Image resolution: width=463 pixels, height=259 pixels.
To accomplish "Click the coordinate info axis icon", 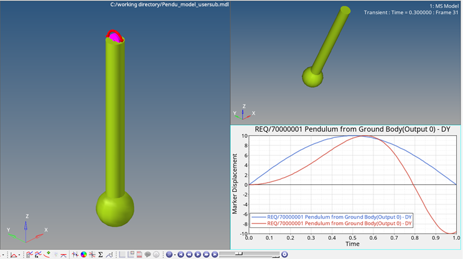I will coord(75,255).
